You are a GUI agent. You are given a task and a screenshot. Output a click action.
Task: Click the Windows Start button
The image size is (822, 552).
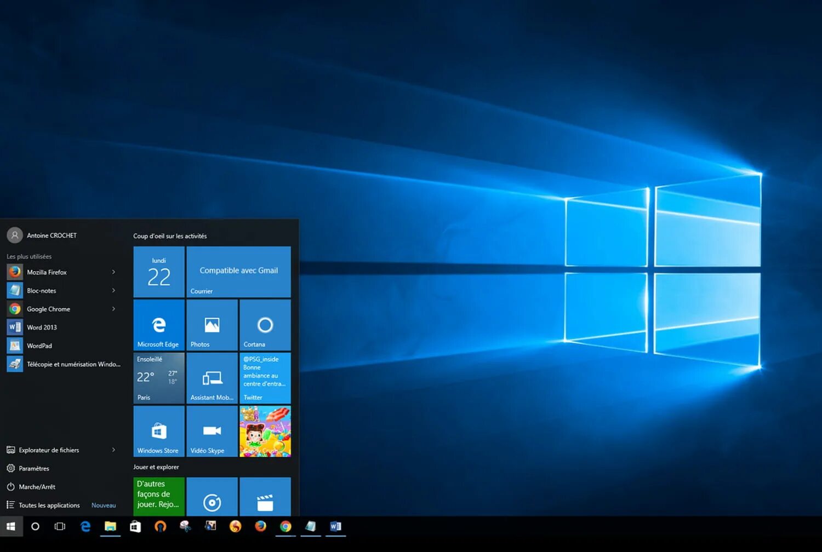[x=10, y=526]
